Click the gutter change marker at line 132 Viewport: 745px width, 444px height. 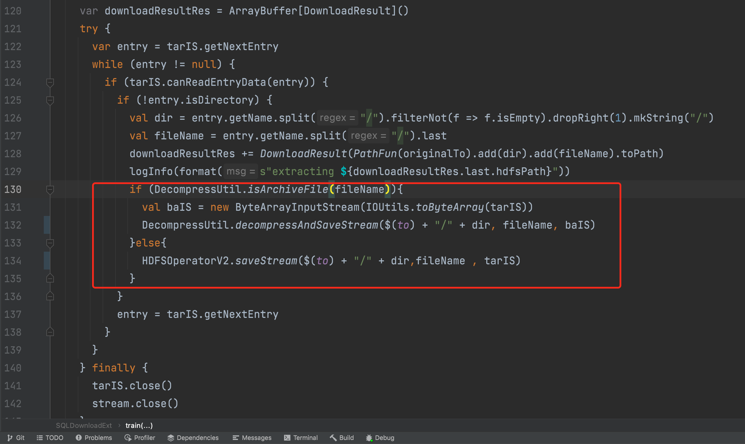pos(47,225)
